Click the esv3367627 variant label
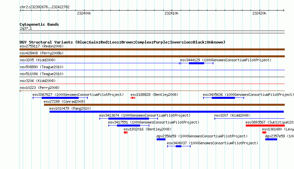Screen dimensions: 294x169 pyautogui.click(x=78, y=95)
